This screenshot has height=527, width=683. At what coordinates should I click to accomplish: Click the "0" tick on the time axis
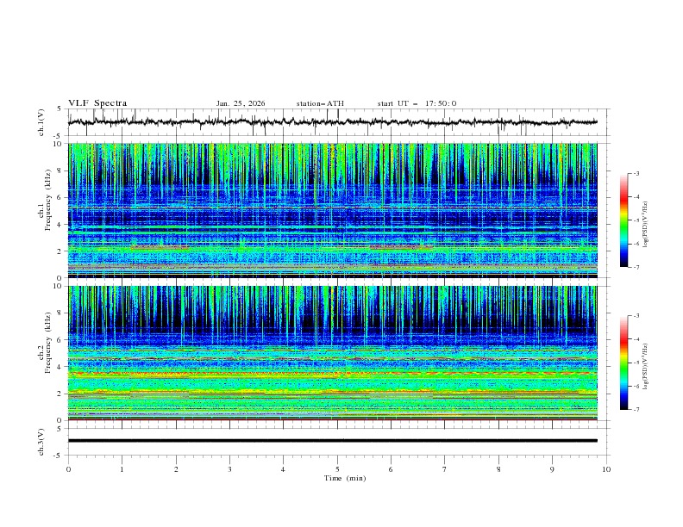tap(68, 469)
